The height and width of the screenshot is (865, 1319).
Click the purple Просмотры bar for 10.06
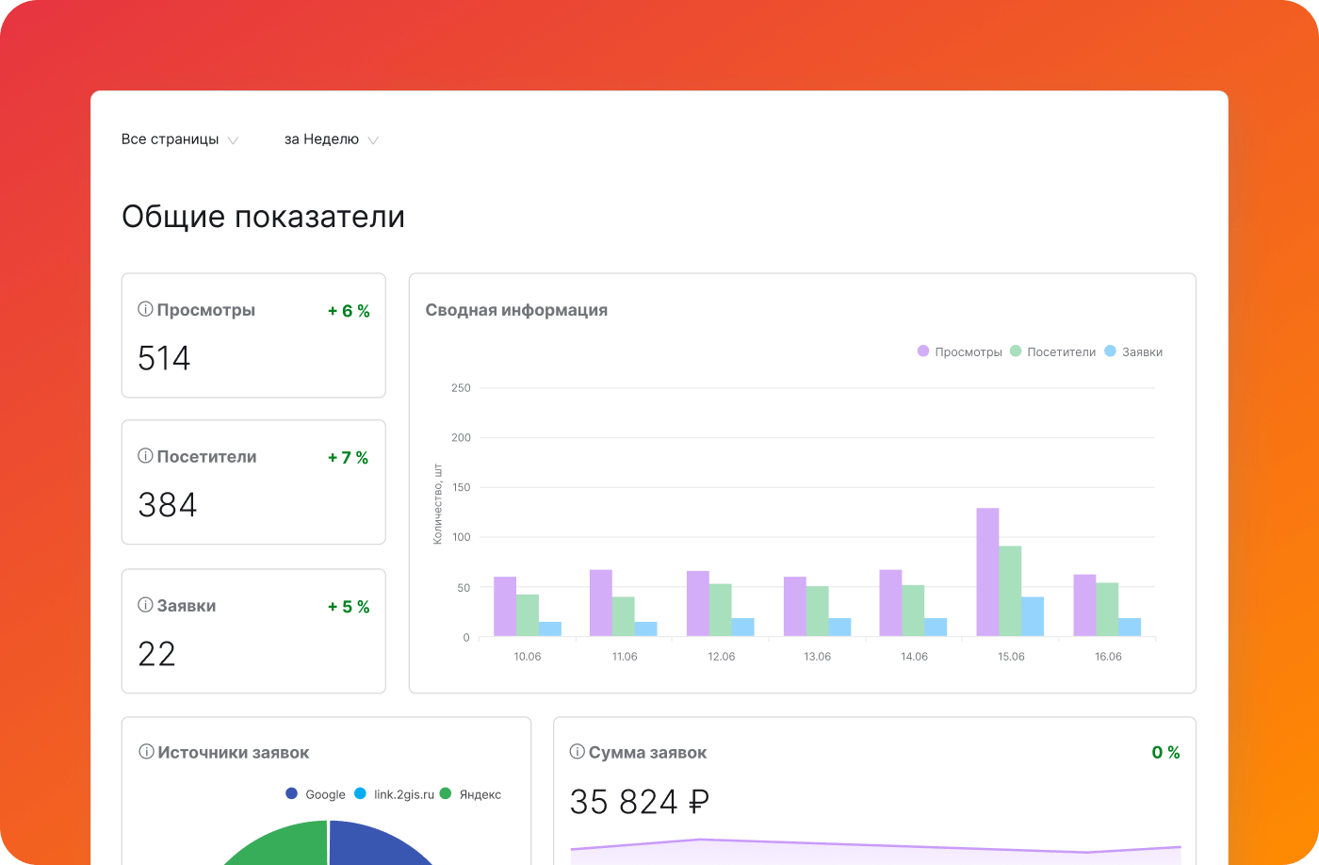[x=505, y=607]
